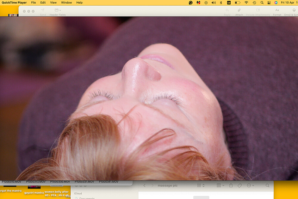Check the battery status icon
298x199 pixels.
tap(238, 3)
